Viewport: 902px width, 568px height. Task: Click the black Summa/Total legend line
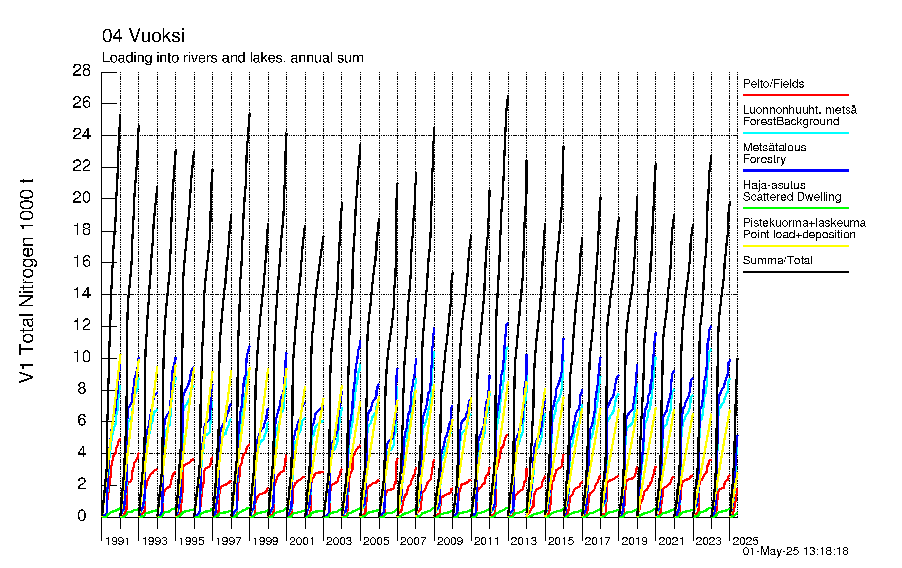tap(795, 272)
